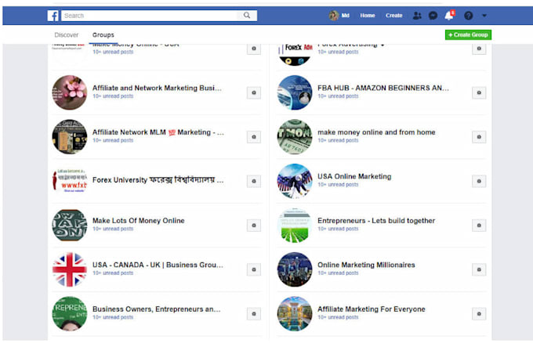533x343 pixels.
Task: Open Business Owners, Entrepreneurs an... group
Action: [156, 309]
